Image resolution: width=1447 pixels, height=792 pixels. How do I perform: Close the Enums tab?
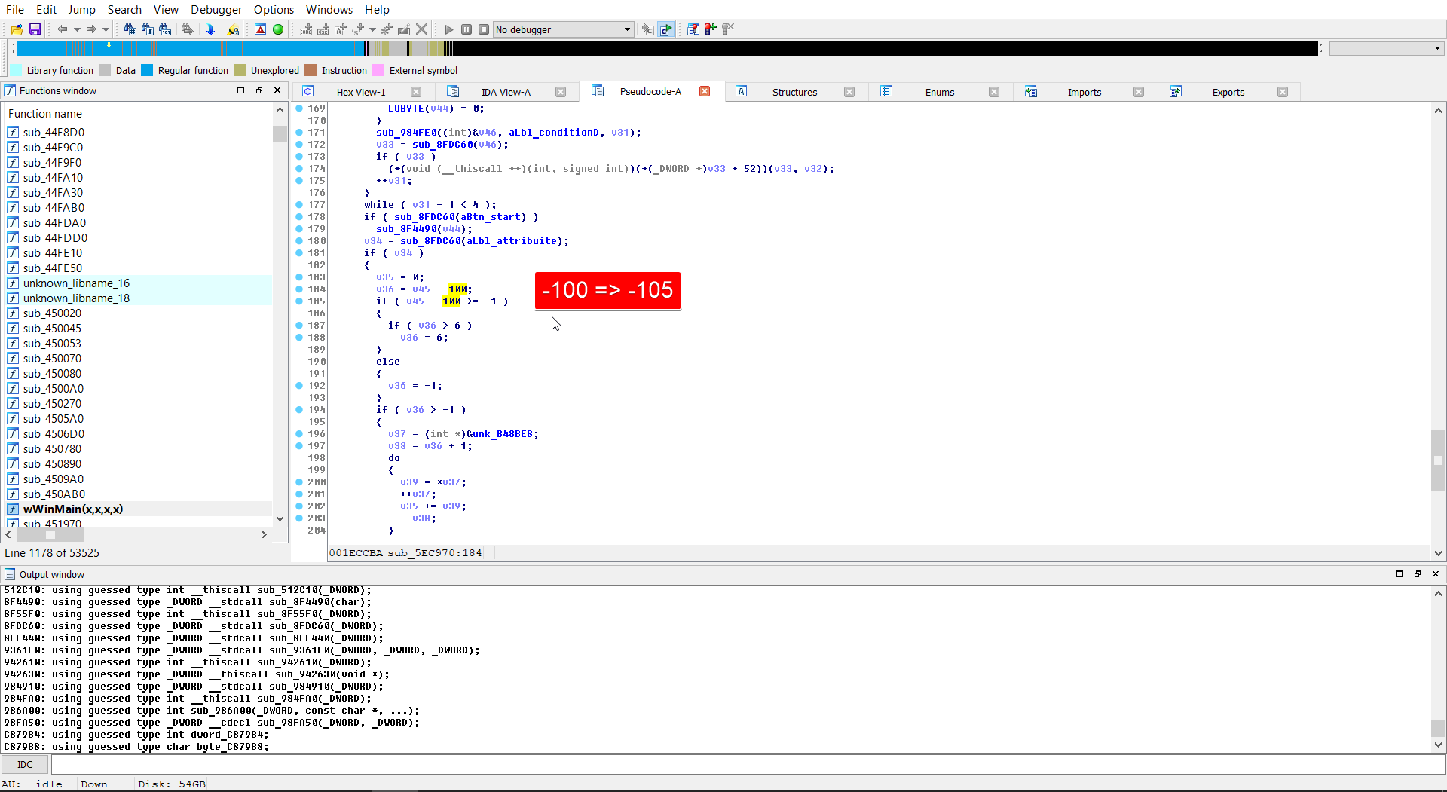tap(994, 92)
